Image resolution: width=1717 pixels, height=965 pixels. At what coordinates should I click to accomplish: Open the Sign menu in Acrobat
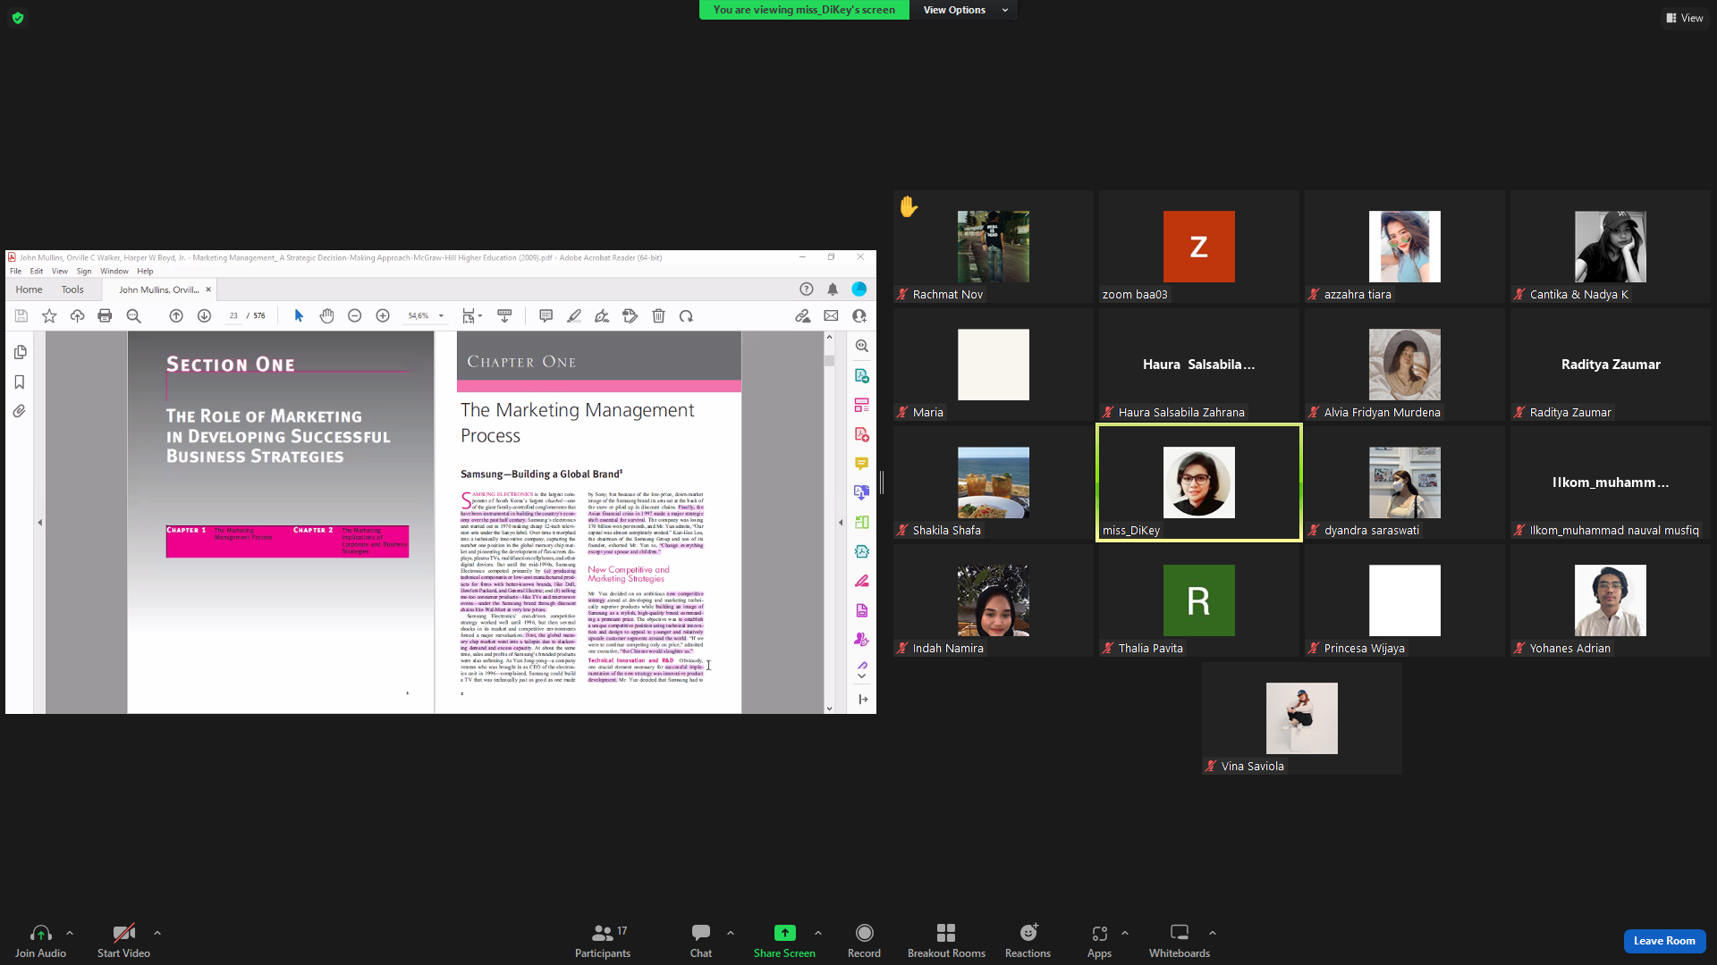point(84,272)
